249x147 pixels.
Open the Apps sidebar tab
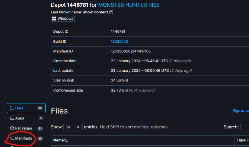26,118
